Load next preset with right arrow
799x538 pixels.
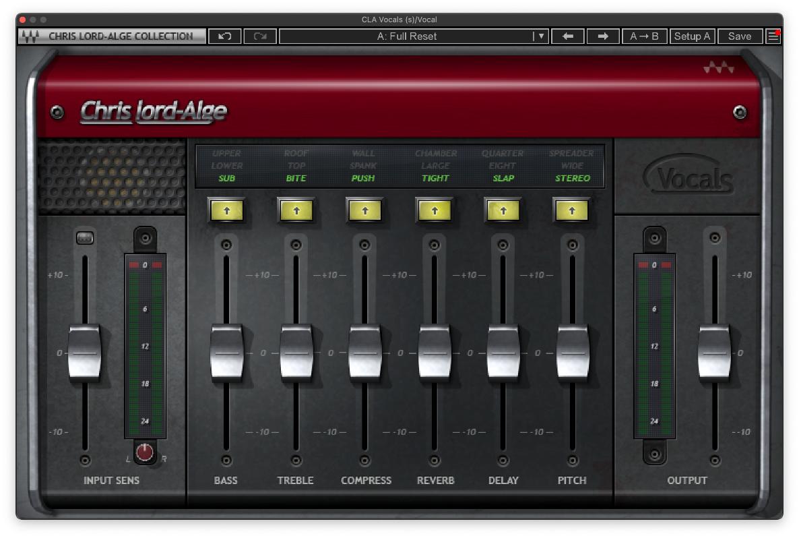[x=603, y=36]
